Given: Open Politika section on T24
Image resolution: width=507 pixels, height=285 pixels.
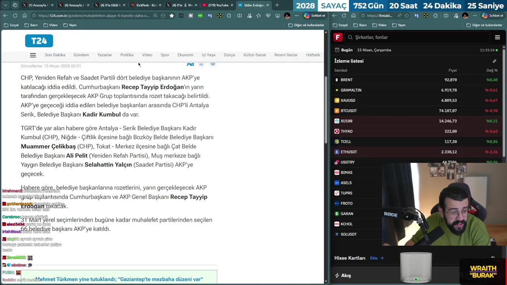Looking at the screenshot, I should (x=127, y=55).
